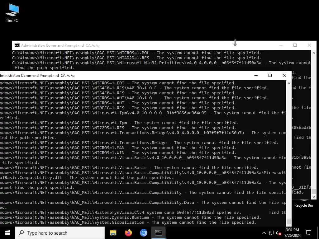
Task: Click front window scrollbar up arrow
Action: click(289, 83)
